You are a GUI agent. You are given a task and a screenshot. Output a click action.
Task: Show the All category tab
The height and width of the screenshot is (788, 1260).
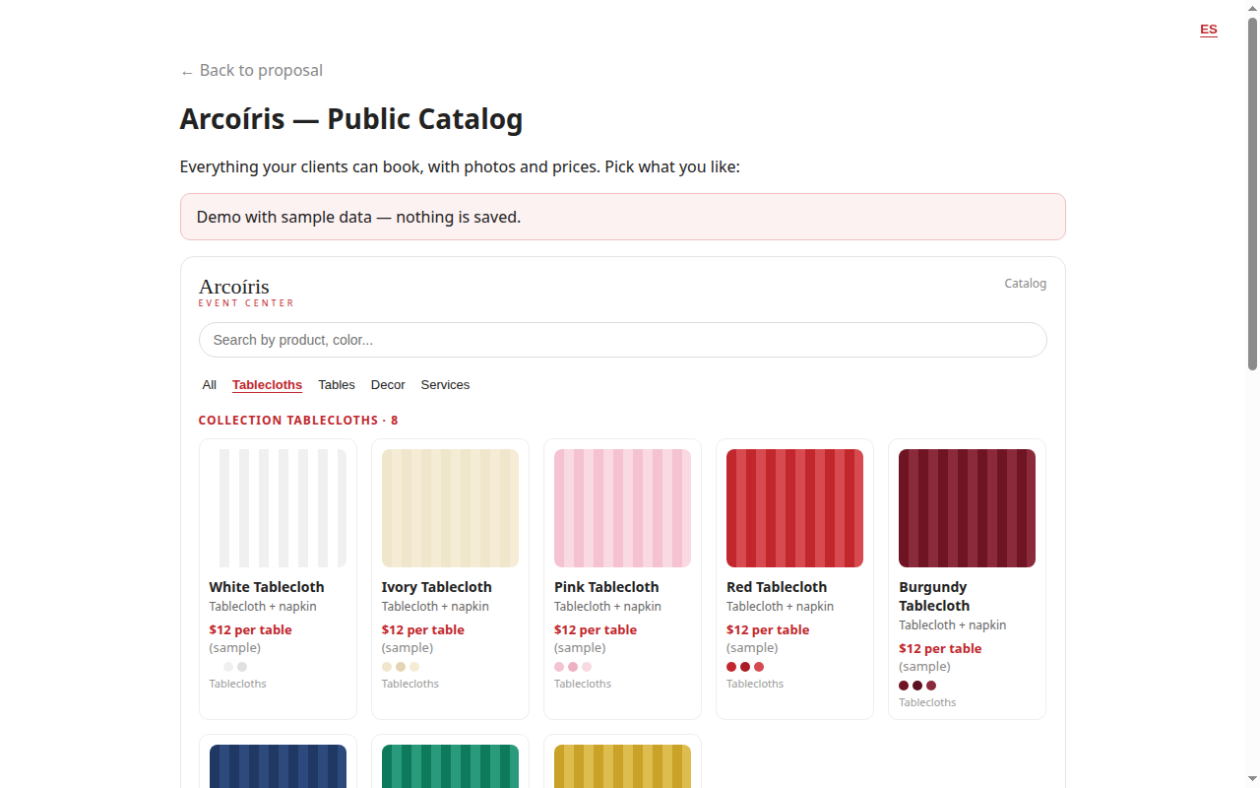click(209, 385)
